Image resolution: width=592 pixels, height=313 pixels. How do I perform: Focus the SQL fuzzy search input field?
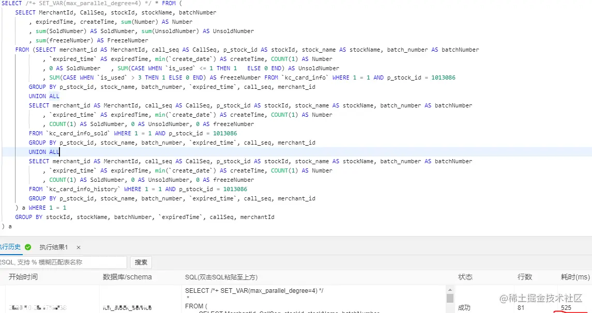tap(63, 262)
